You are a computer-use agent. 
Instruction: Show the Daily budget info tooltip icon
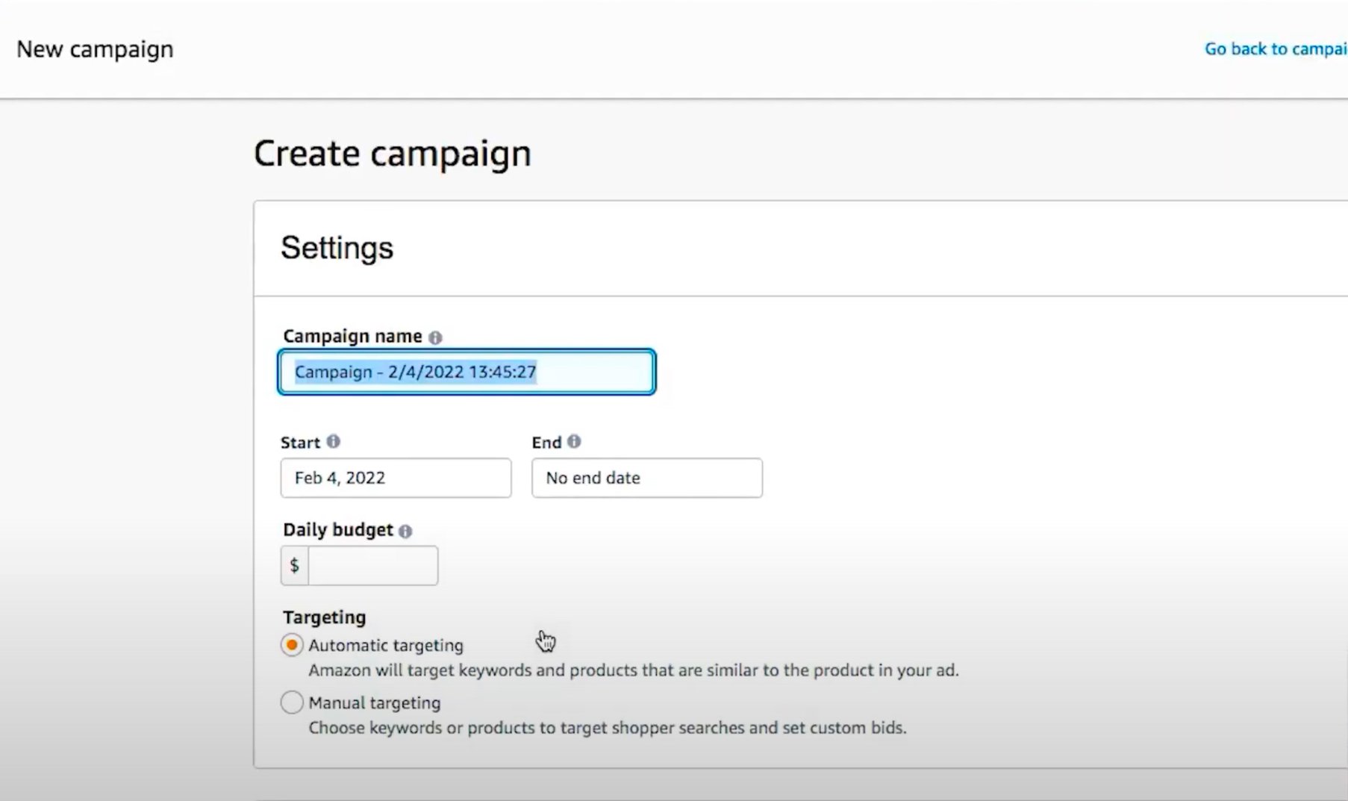click(405, 532)
